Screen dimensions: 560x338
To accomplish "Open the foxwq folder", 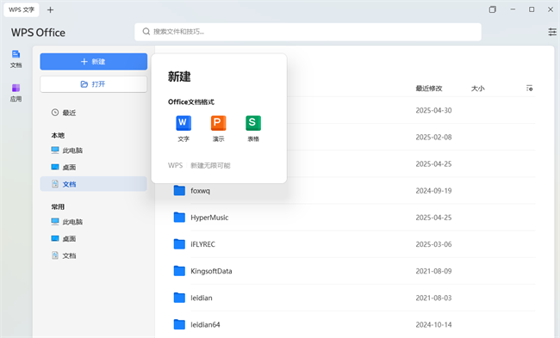I will 200,191.
